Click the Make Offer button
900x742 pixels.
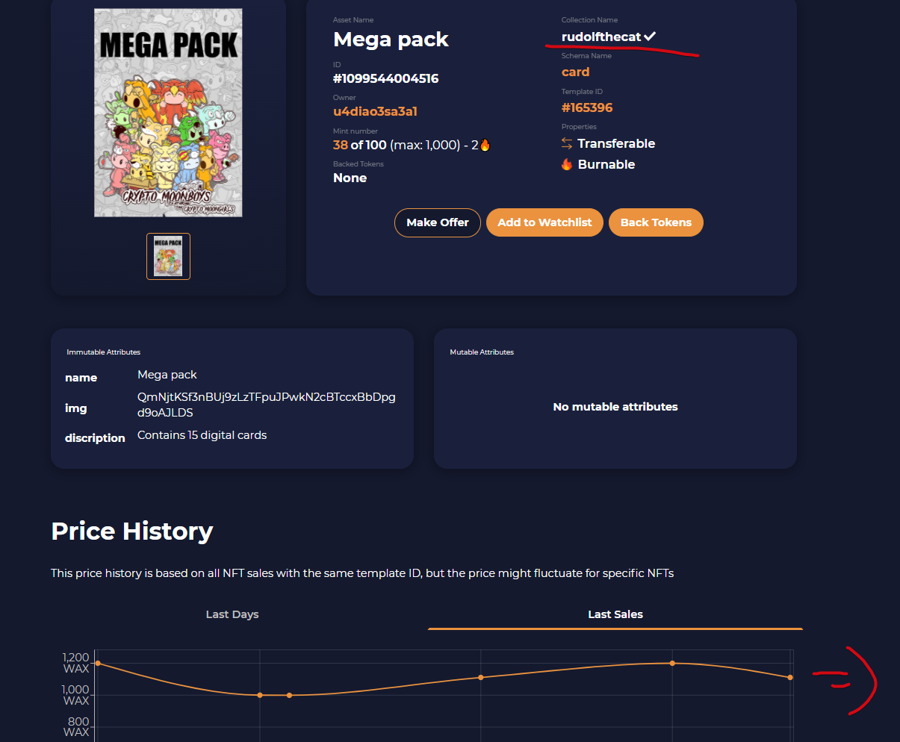[x=438, y=222]
